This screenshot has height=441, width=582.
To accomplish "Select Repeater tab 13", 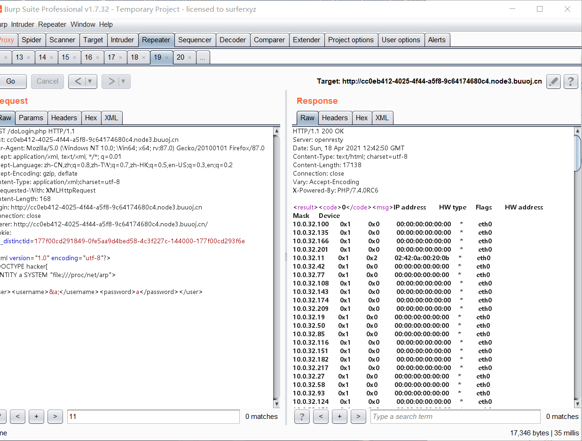I will tap(19, 57).
